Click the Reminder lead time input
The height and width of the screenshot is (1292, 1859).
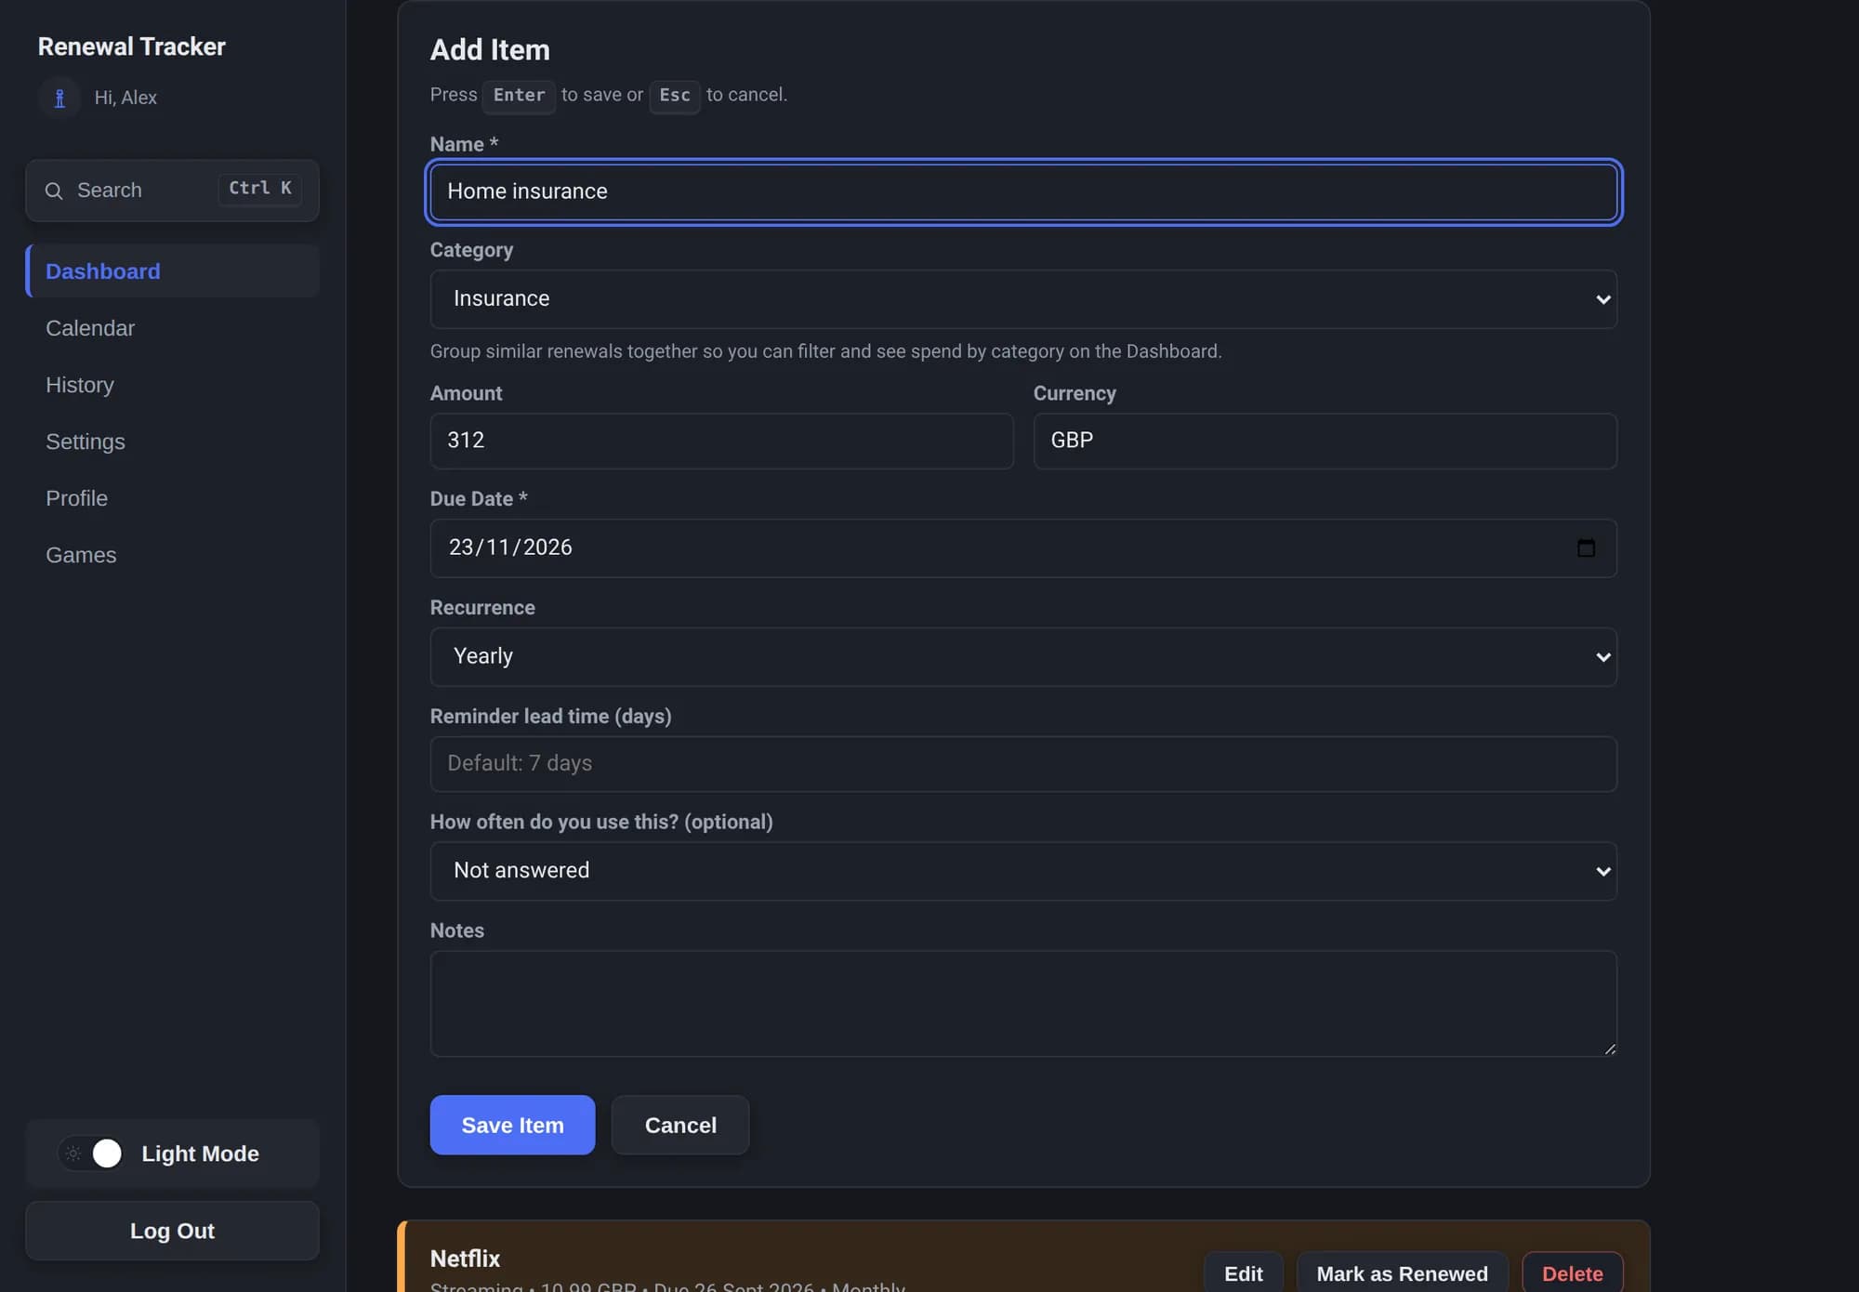(x=1023, y=764)
